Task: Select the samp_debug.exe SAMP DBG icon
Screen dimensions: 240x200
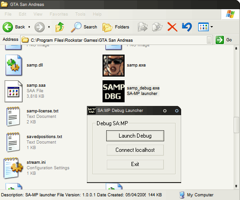Action: 114,91
